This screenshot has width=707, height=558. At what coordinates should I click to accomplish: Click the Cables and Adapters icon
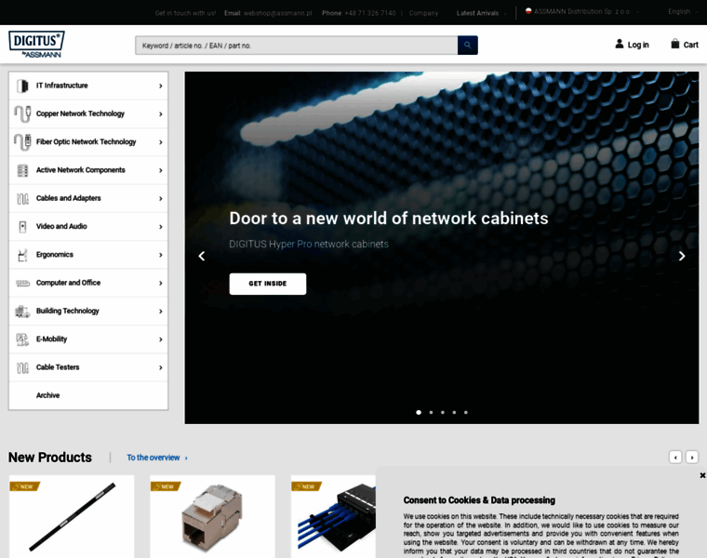pyautogui.click(x=22, y=198)
